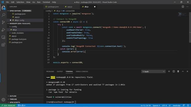Image resolution: width=191 pixels, height=107 pixels.
Task: Click the editor vertical scrollbar
Action: pos(190,27)
